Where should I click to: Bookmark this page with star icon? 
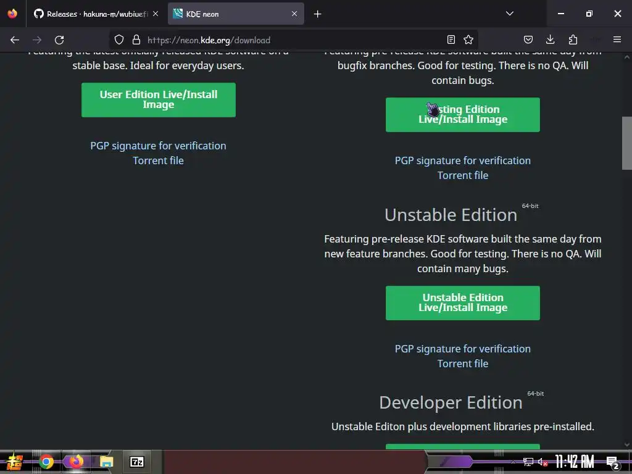pyautogui.click(x=468, y=39)
